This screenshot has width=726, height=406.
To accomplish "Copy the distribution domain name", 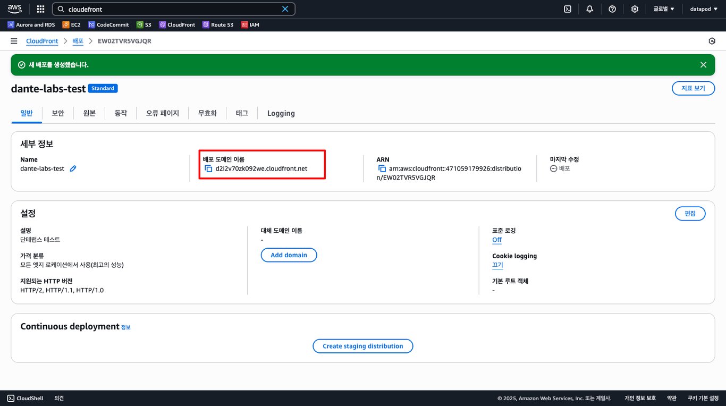I will point(208,168).
